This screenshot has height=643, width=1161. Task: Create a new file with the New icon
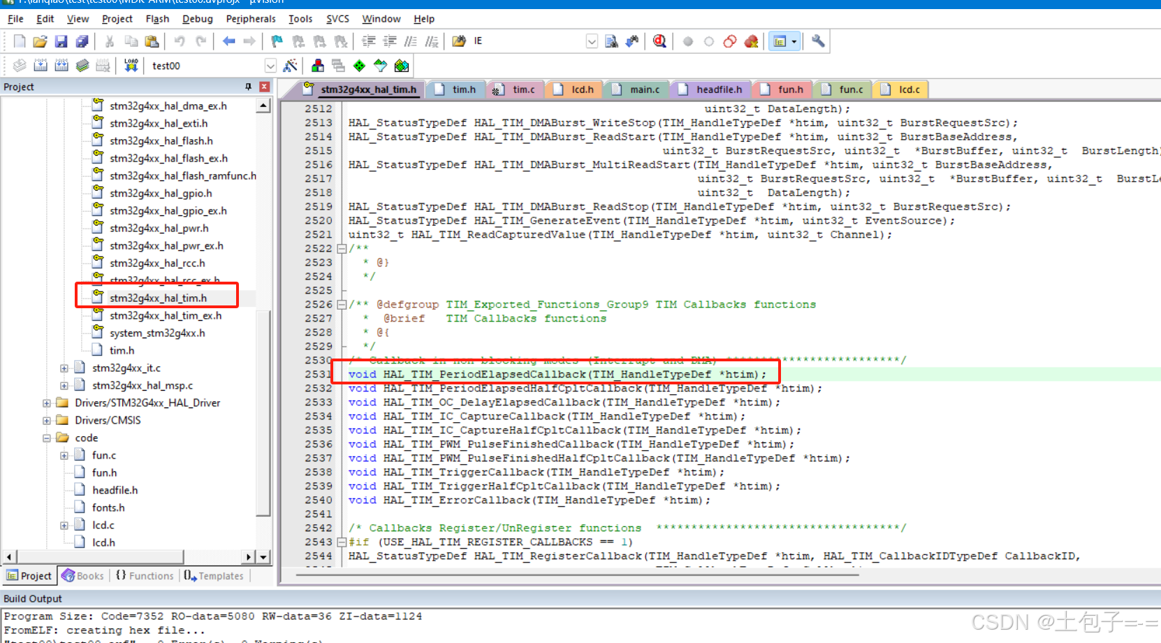20,41
